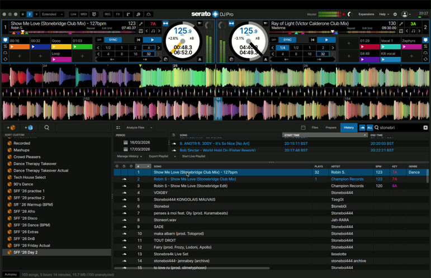The image size is (431, 278).
Task: Trigger orange 00:16 cue on deck 1
Action: click(x=20, y=47)
